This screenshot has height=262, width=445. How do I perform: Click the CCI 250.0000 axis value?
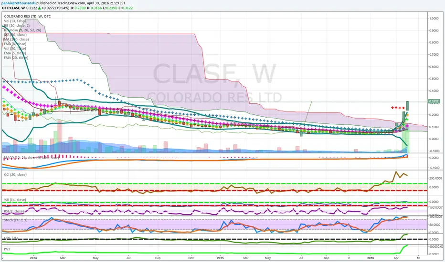point(435,178)
